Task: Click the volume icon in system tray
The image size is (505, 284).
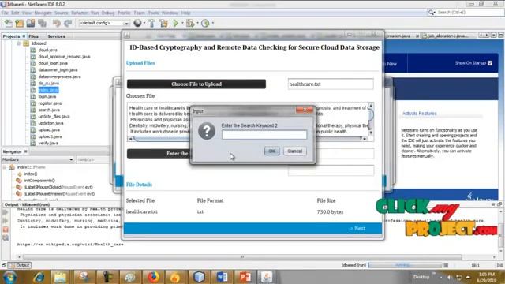Action: [x=449, y=277]
